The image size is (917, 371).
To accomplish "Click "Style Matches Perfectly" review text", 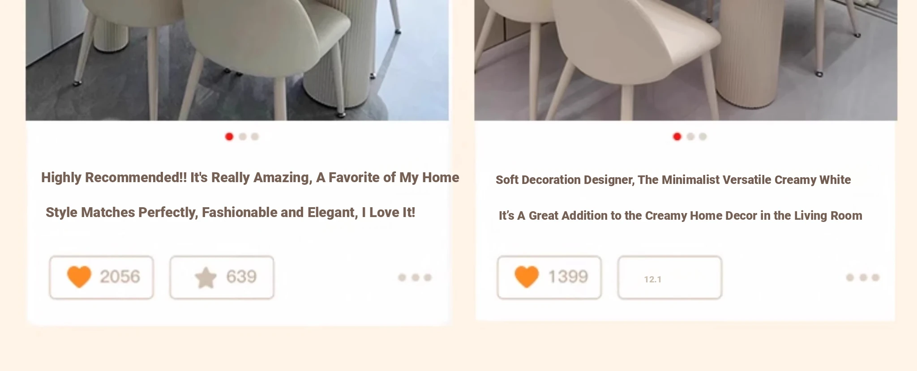I will coord(231,213).
